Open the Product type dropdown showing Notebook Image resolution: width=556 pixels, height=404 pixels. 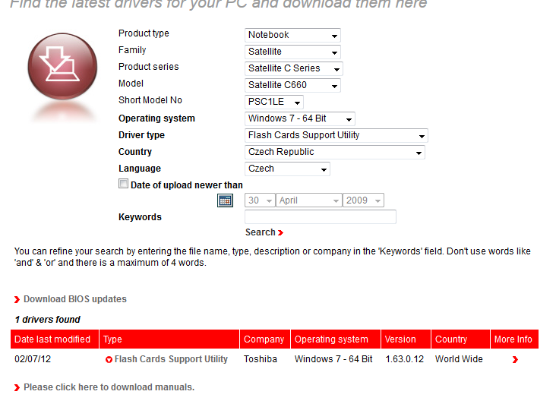pyautogui.click(x=292, y=35)
